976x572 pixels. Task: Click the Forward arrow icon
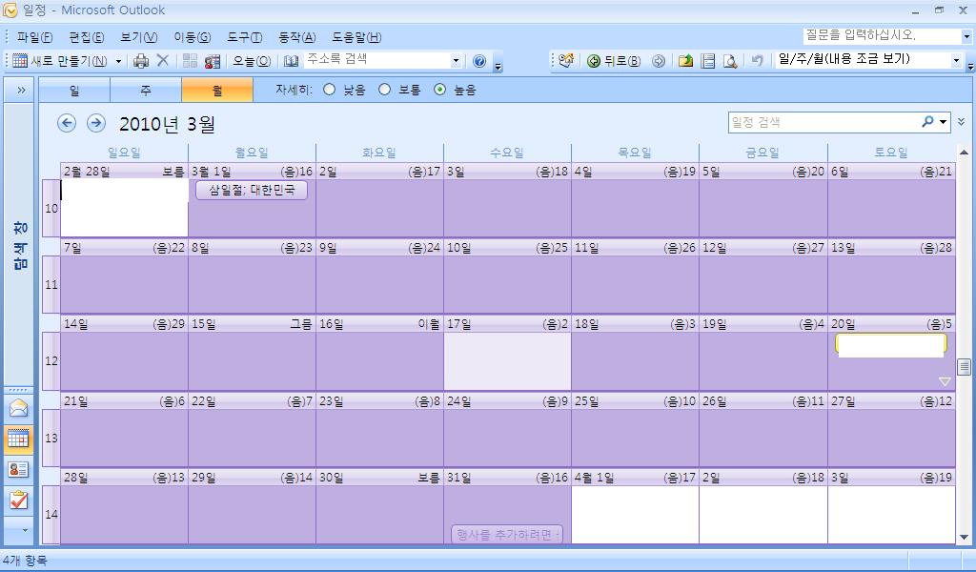659,61
